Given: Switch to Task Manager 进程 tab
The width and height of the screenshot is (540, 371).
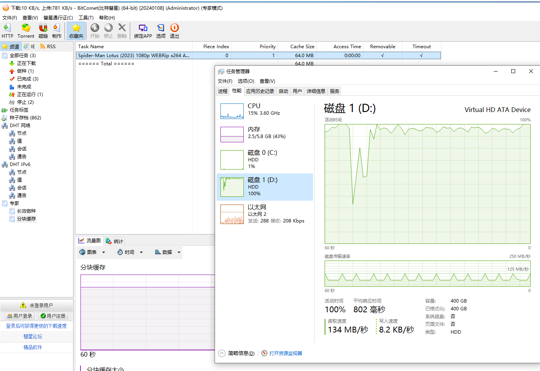Looking at the screenshot, I should tap(223, 91).
